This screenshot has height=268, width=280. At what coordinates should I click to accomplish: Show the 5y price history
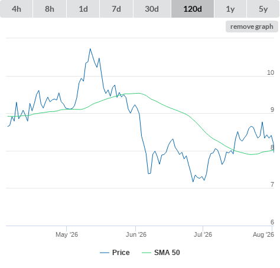tap(263, 9)
